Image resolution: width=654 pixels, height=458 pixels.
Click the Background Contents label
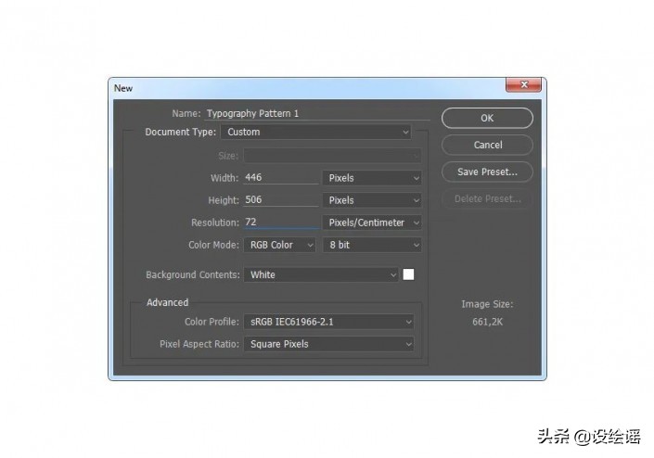[x=193, y=275]
